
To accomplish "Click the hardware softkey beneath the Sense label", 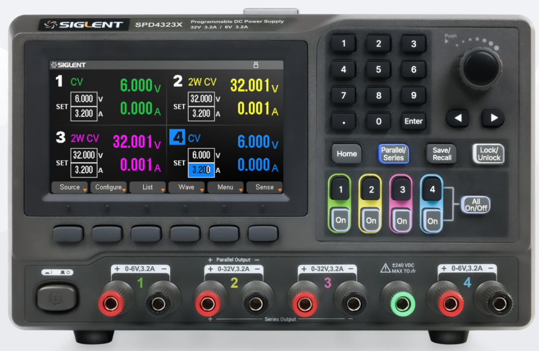I will [x=263, y=234].
